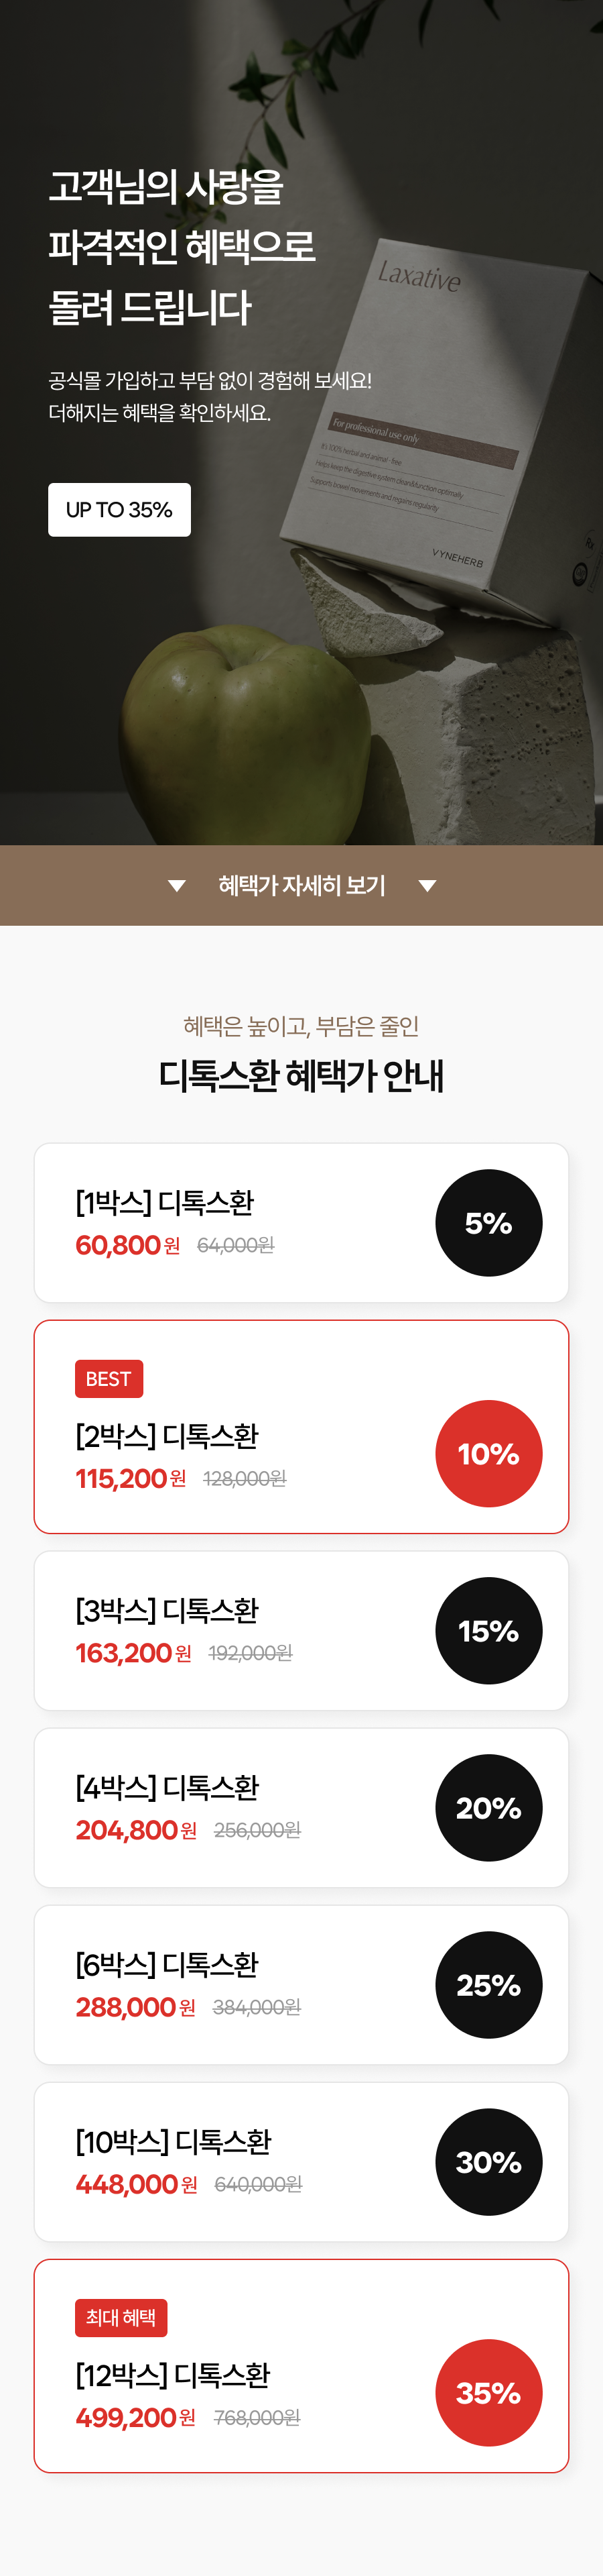Click the UP TO 35% badge
Screen dimensions: 603x2576
tap(120, 509)
